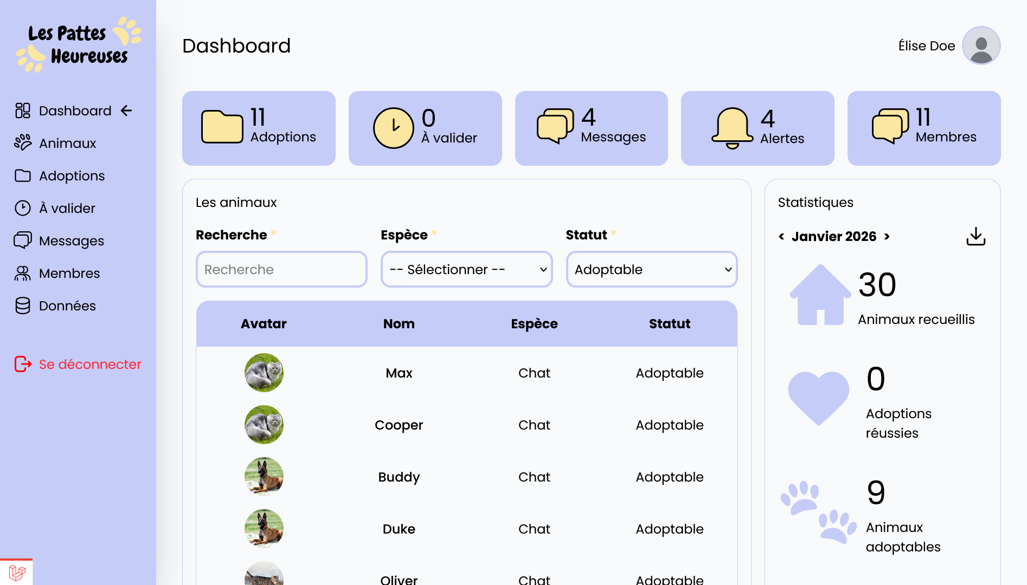The image size is (1027, 585).
Task: Open the Espèce selection dropdown
Action: point(466,269)
